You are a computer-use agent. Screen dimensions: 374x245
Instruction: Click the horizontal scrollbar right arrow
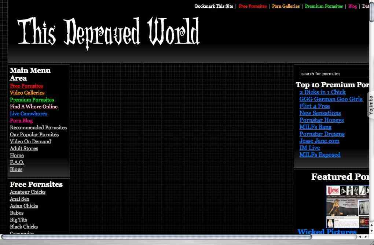tap(365, 237)
